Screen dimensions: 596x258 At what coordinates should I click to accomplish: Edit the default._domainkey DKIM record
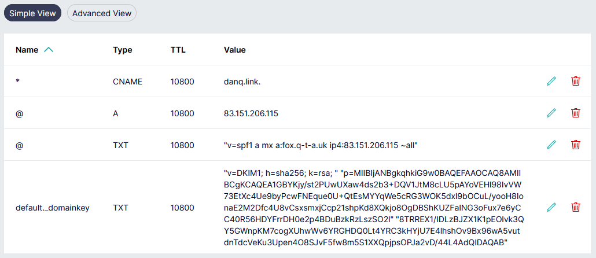pyautogui.click(x=551, y=207)
